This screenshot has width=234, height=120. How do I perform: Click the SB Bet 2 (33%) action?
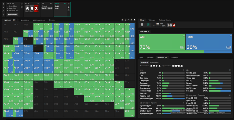tap(47, 8)
